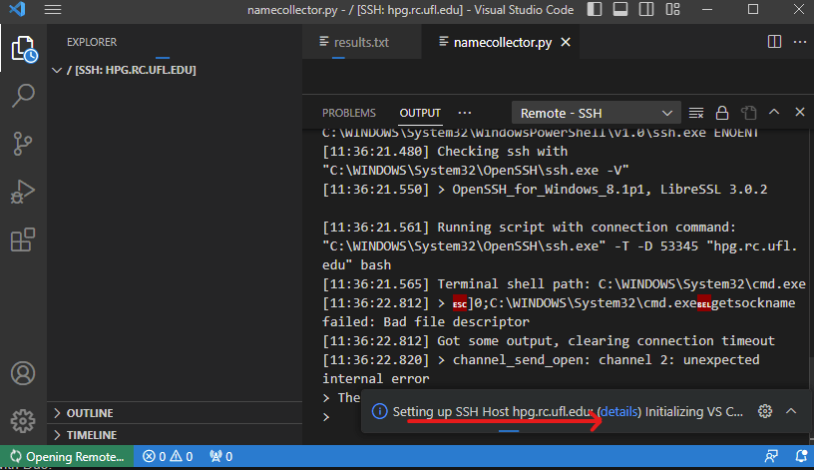Open errors and warnings status item
The height and width of the screenshot is (470, 814).
169,457
